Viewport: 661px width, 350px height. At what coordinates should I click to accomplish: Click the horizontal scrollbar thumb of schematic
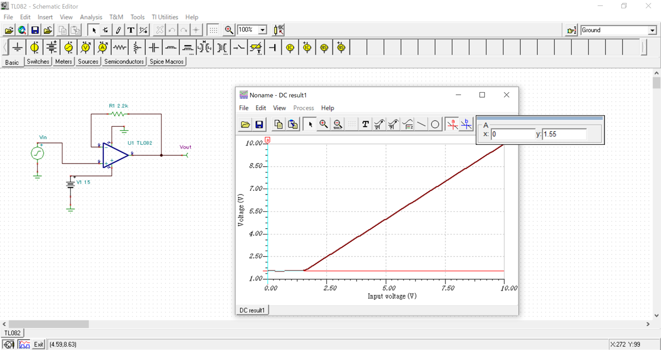(x=48, y=324)
